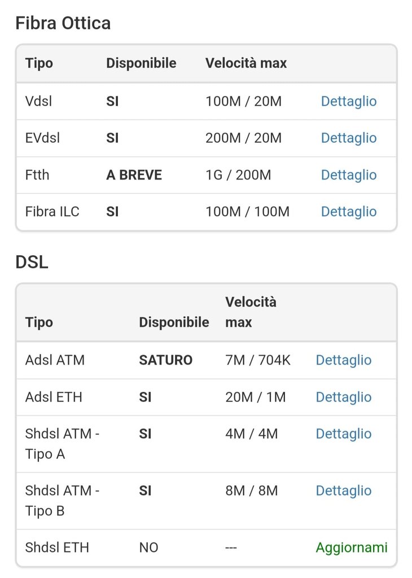
Task: Open Dettaglio for Adsl ATM
Action: [x=343, y=360]
